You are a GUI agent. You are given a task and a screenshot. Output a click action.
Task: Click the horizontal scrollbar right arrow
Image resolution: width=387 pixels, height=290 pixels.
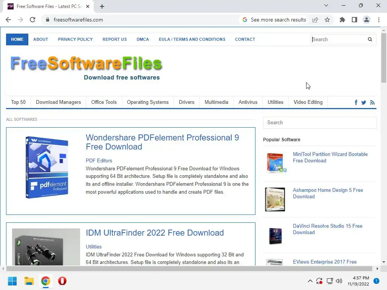(x=378, y=268)
